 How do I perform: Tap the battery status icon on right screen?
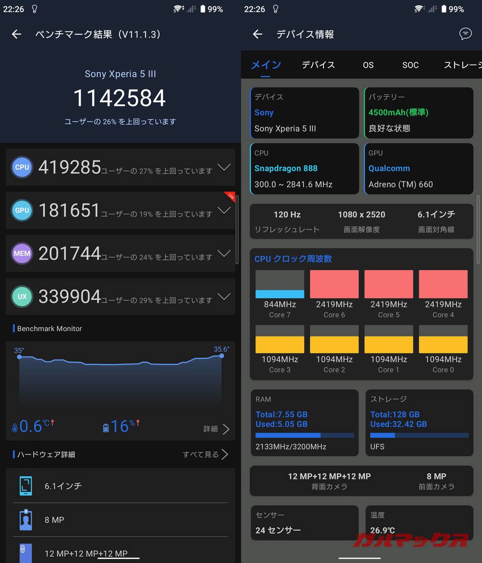pos(444,9)
